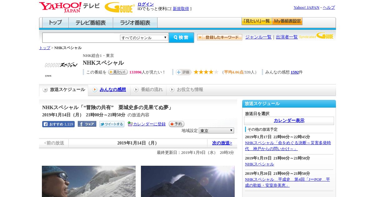The width and height of the screenshot is (375, 197).
Task: Click the 放送スケジュール sidebar header
Action: point(289,104)
